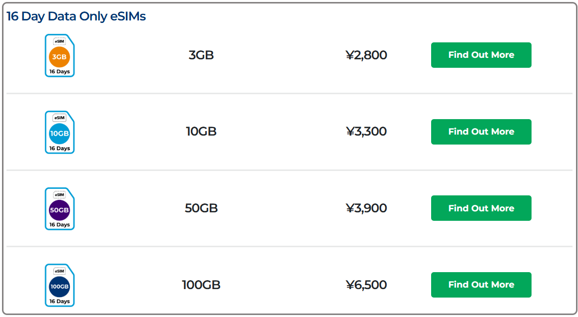This screenshot has height=317, width=578.
Task: Click the 50GB plan name text
Action: (x=201, y=208)
